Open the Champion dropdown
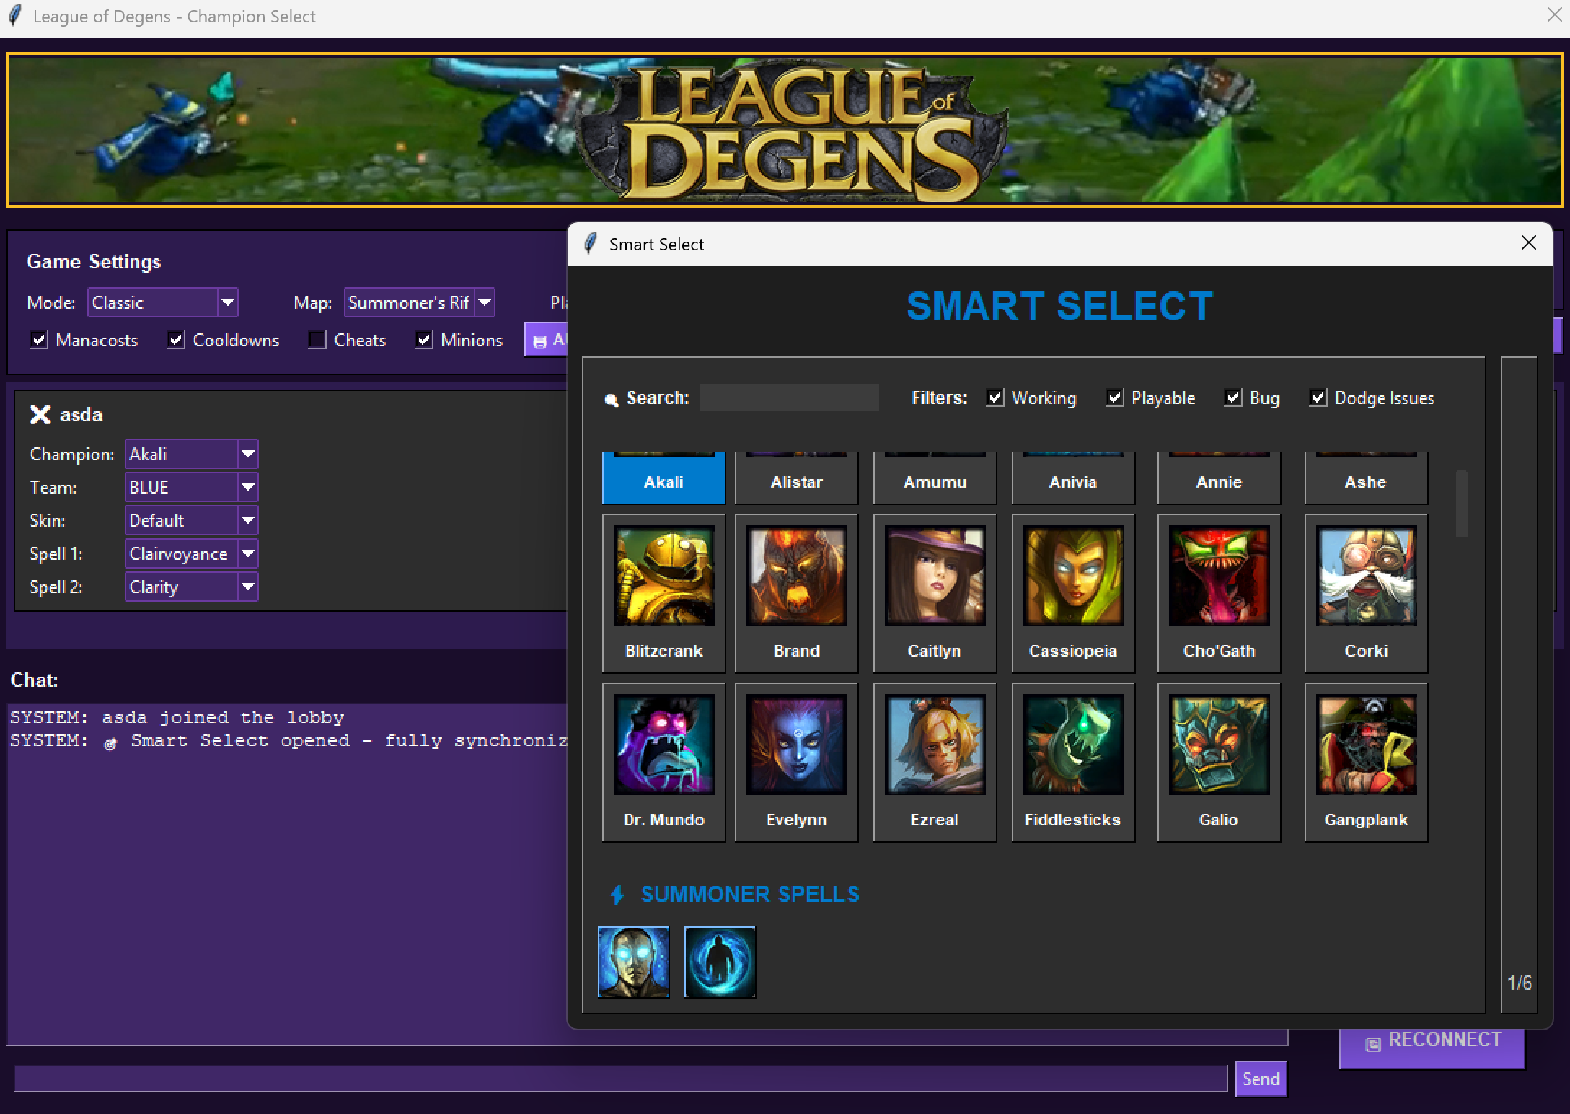1570x1114 pixels. 247,454
